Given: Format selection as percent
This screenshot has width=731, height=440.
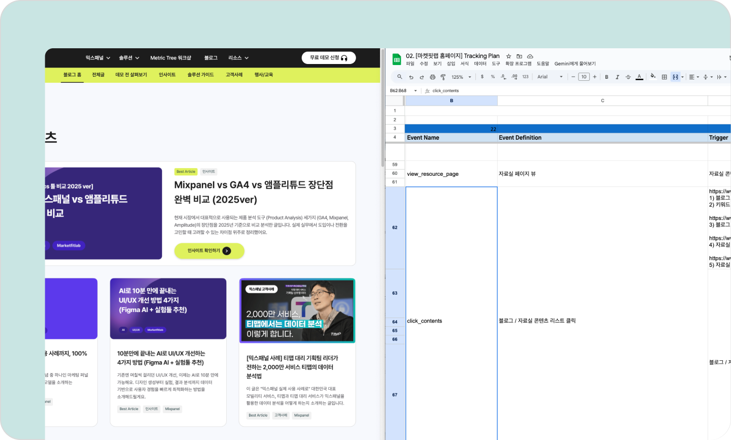Looking at the screenshot, I should tap(493, 77).
